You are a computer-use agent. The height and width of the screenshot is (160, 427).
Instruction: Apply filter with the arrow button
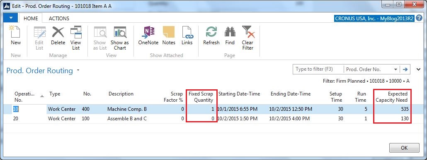tap(405, 69)
